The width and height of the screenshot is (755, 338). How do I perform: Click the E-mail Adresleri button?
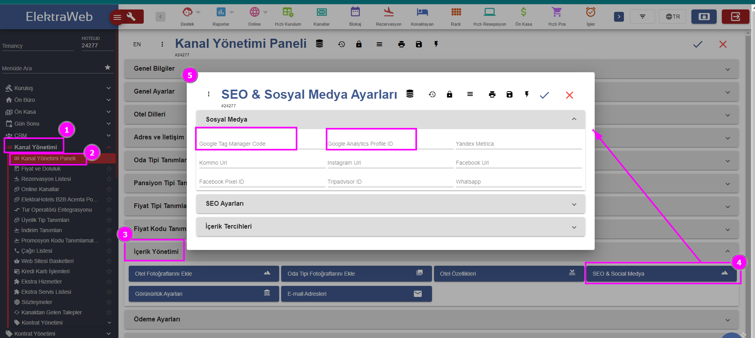click(x=356, y=294)
